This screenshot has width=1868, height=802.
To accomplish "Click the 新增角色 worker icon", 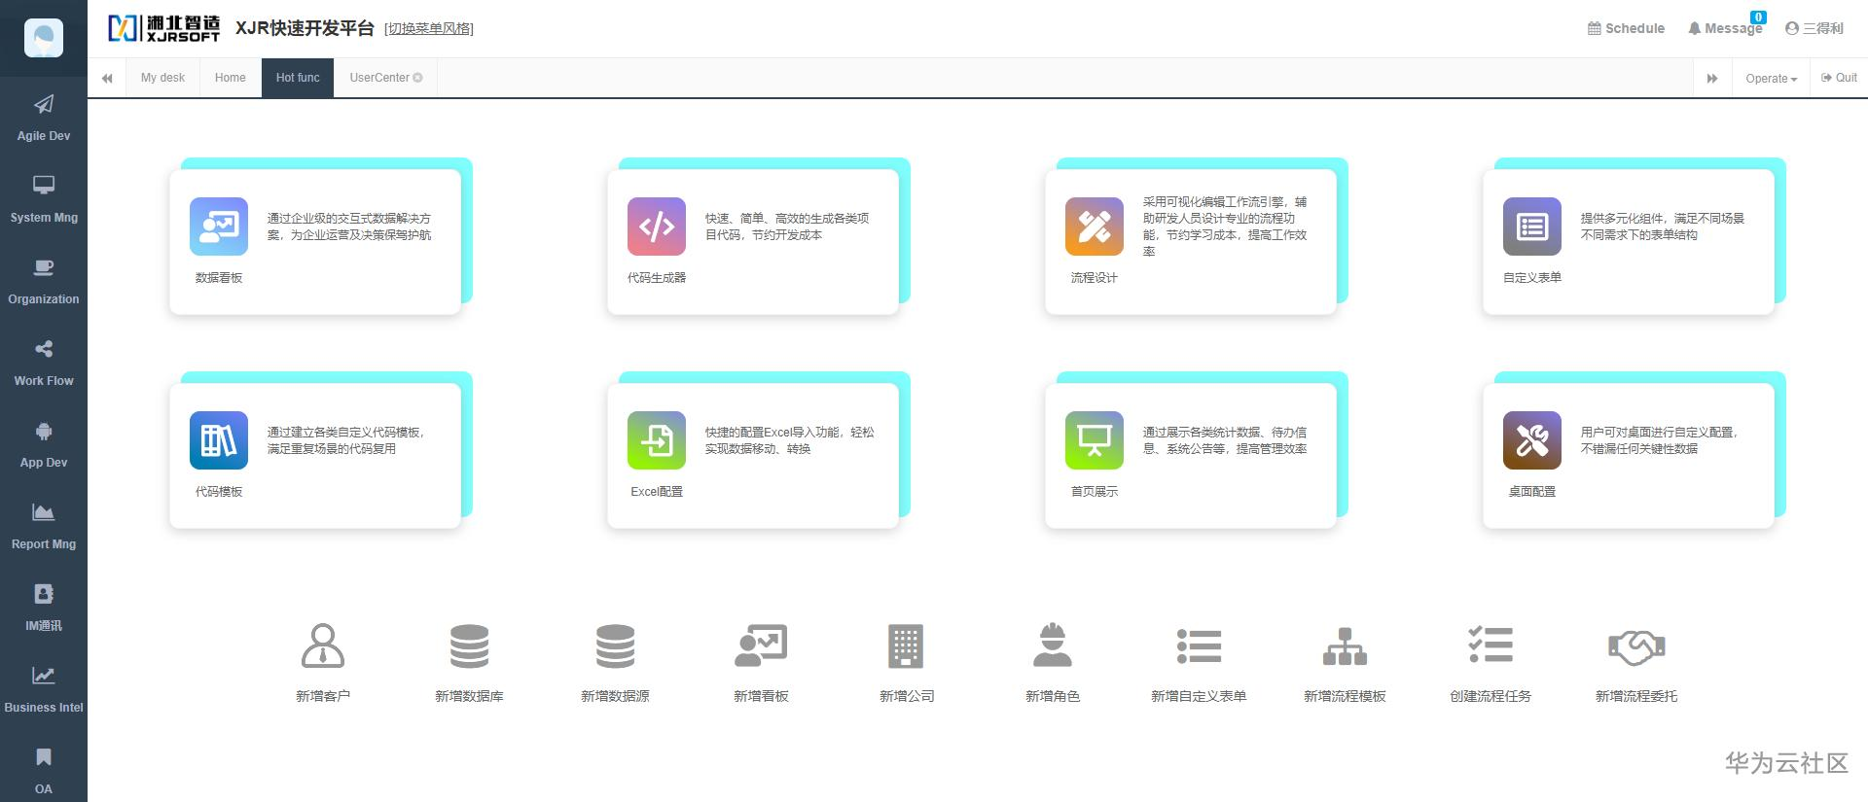I will click(1053, 646).
